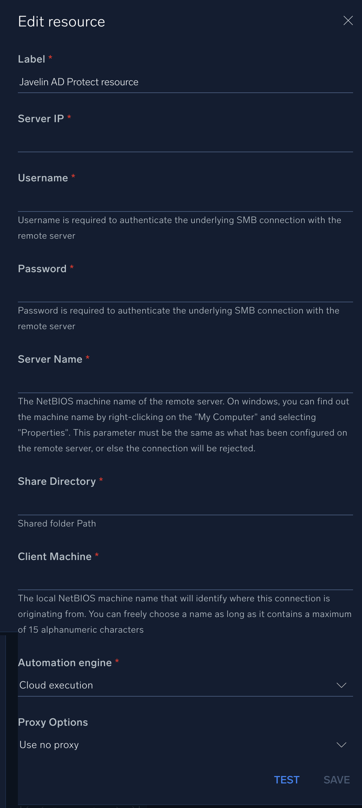The height and width of the screenshot is (808, 362).
Task: Click the NetBIOS Server Name help text
Action: [x=183, y=425]
